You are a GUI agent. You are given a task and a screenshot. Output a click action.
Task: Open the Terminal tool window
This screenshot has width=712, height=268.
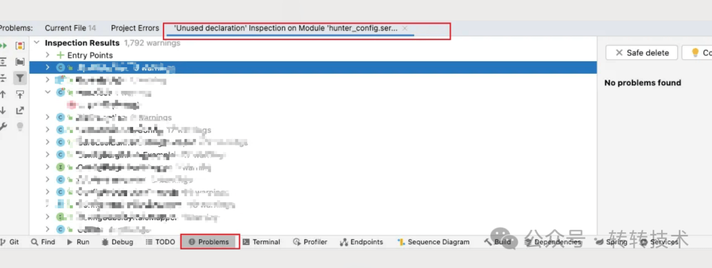pos(262,242)
